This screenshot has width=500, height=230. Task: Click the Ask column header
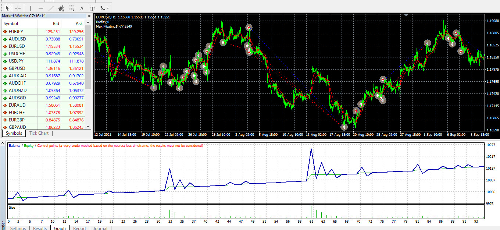pyautogui.click(x=73, y=24)
